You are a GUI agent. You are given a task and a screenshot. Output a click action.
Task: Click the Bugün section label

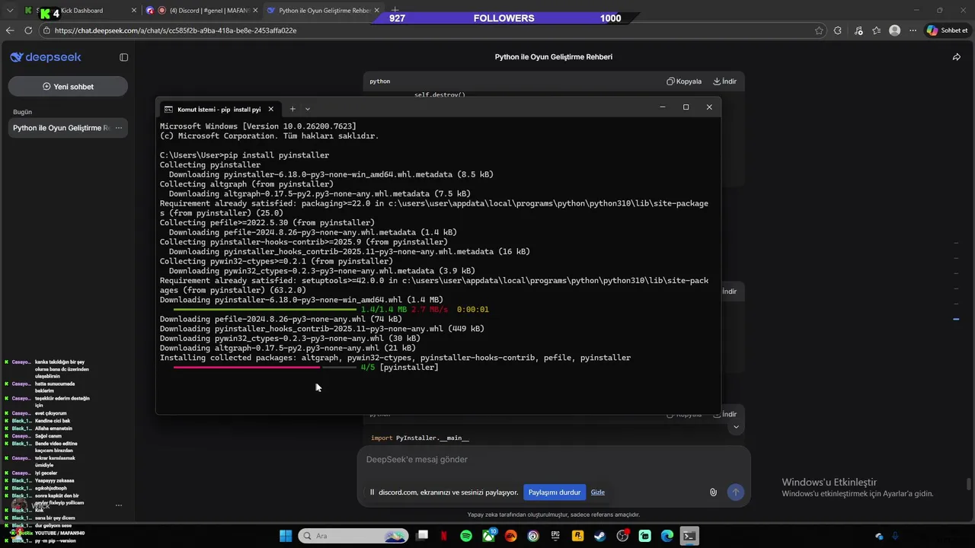coord(22,112)
